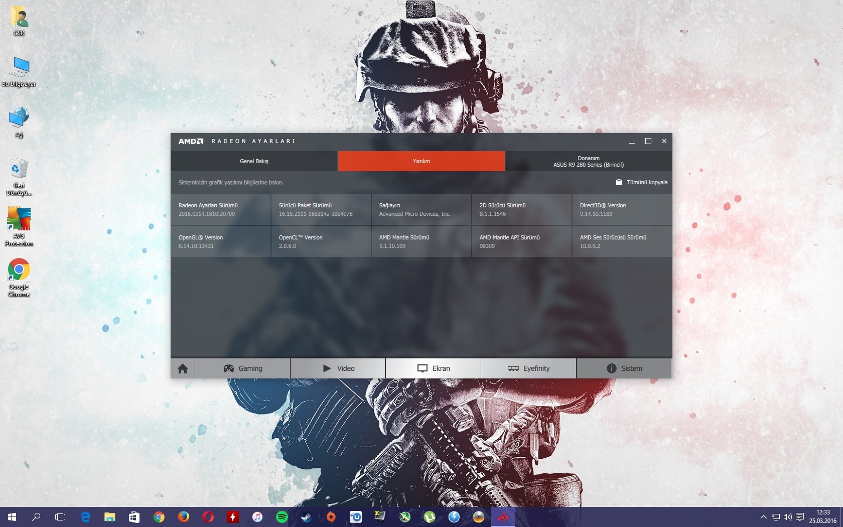Launch Firefox from the taskbar
Viewport: 843px width, 527px height.
[x=184, y=517]
